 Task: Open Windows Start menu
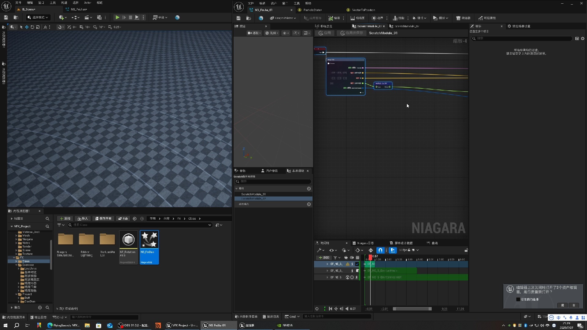click(5, 326)
